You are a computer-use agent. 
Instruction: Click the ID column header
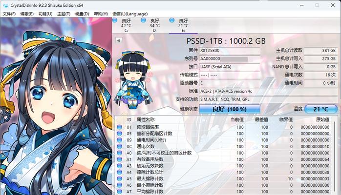click(x=129, y=120)
